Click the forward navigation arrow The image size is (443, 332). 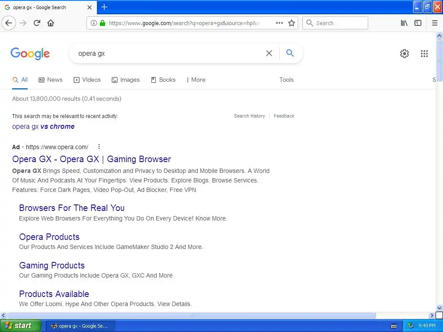(23, 23)
